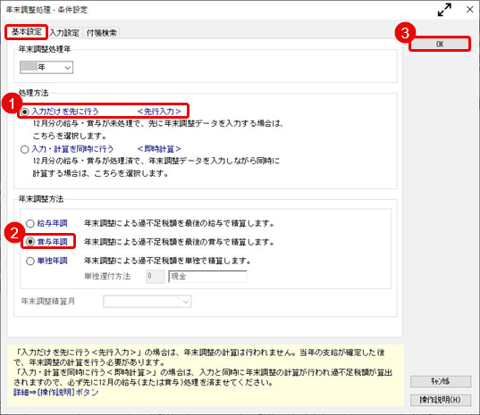Viewport: 480px width, 415px height.
Task: Open help via 操作説明(H) button
Action: [440, 400]
